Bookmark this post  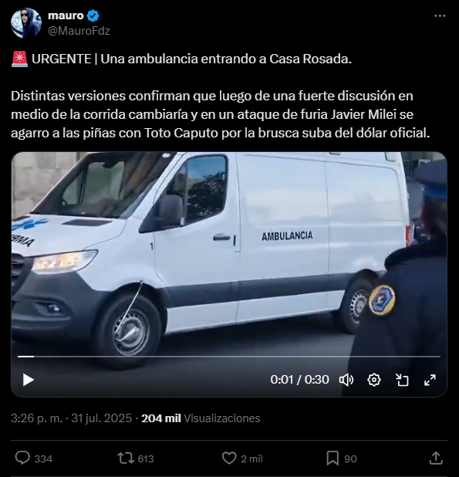pos(332,458)
